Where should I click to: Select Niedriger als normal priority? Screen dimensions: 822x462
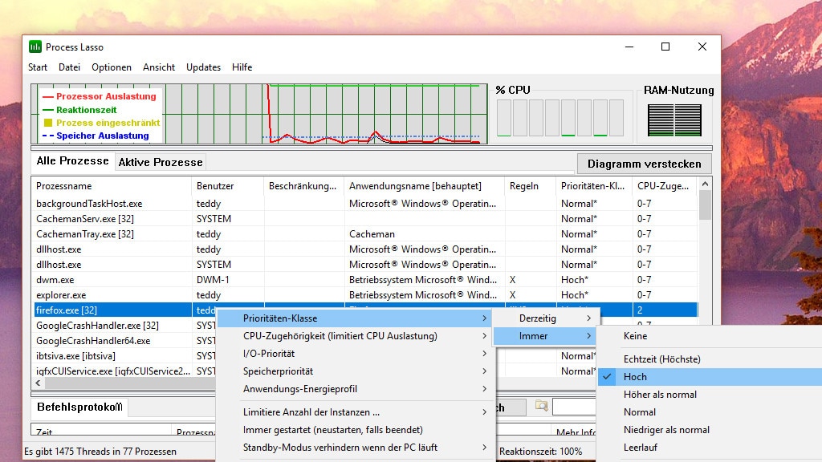710,430
